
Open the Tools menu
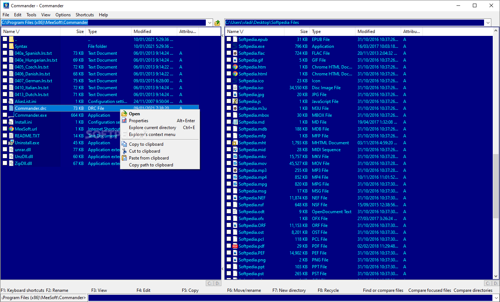click(31, 15)
